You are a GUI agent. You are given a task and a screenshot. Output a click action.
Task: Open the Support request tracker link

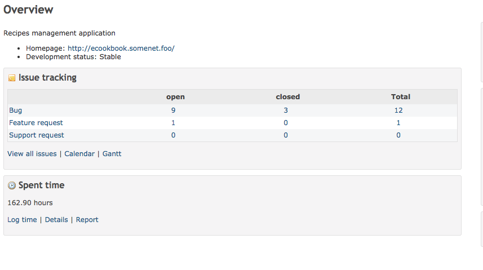pyautogui.click(x=36, y=135)
